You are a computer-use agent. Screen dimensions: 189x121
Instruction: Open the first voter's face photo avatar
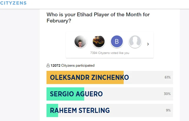(x=80, y=42)
